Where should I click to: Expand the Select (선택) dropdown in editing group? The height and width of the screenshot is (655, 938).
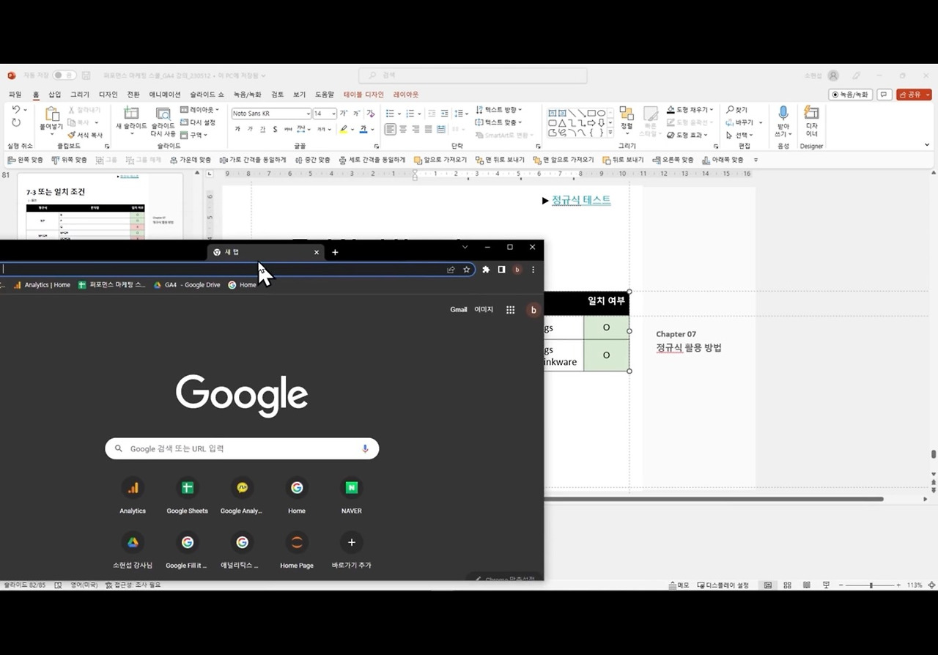coord(739,135)
